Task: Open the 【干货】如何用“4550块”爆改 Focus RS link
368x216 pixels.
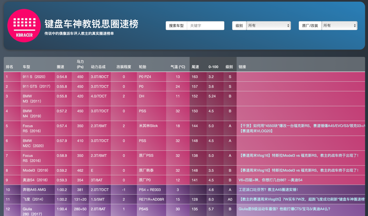Action: 302,126
